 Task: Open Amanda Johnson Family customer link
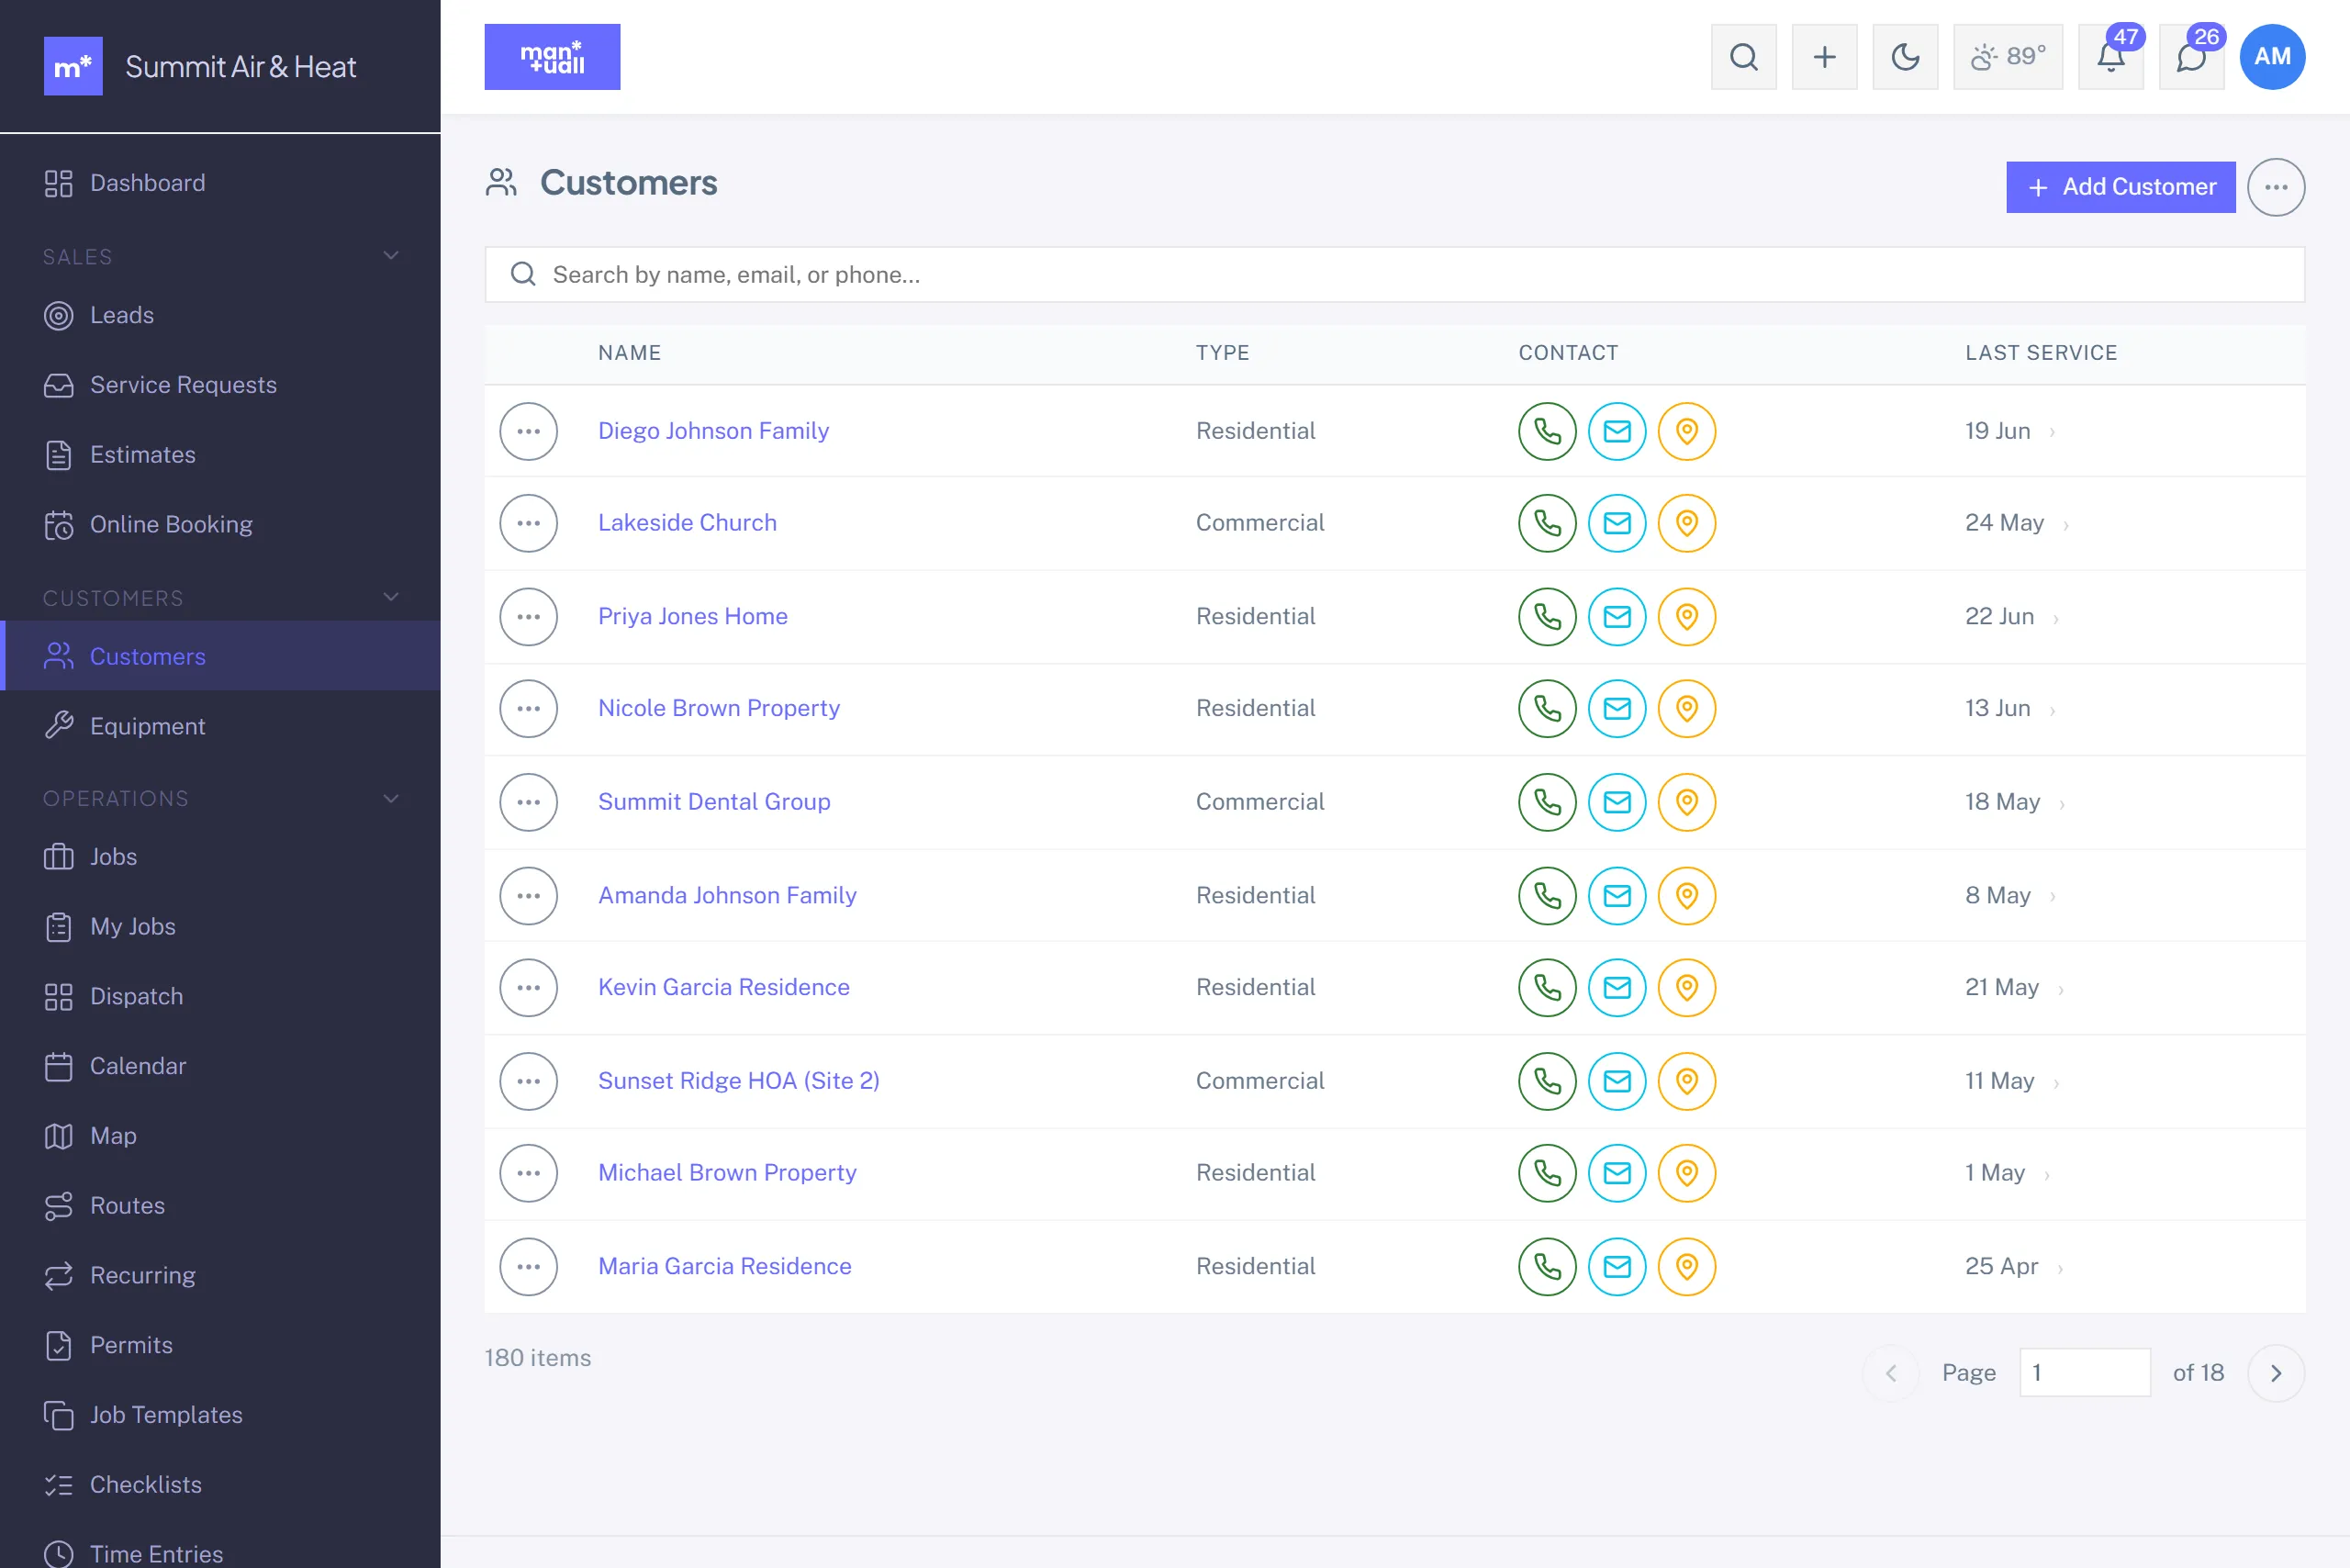(727, 895)
